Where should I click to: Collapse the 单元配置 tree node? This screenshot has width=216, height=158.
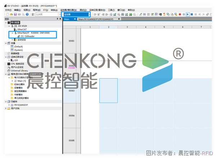point(6,22)
